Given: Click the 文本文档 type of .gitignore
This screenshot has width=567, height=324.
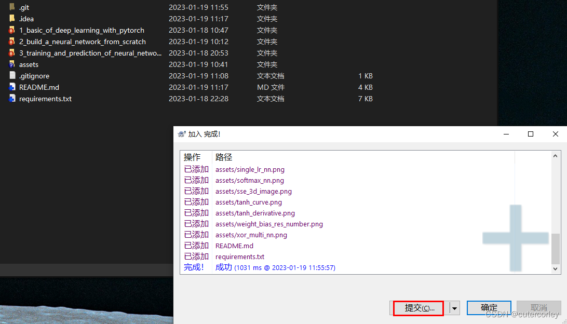Looking at the screenshot, I should coord(271,76).
